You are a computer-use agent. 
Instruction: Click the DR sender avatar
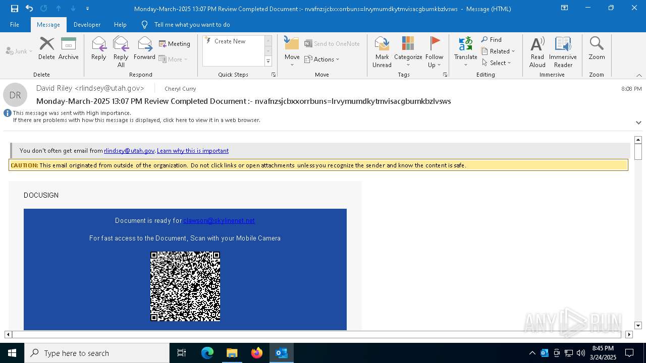pyautogui.click(x=15, y=95)
